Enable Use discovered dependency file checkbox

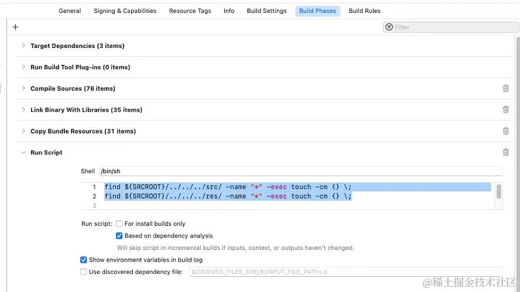click(84, 272)
